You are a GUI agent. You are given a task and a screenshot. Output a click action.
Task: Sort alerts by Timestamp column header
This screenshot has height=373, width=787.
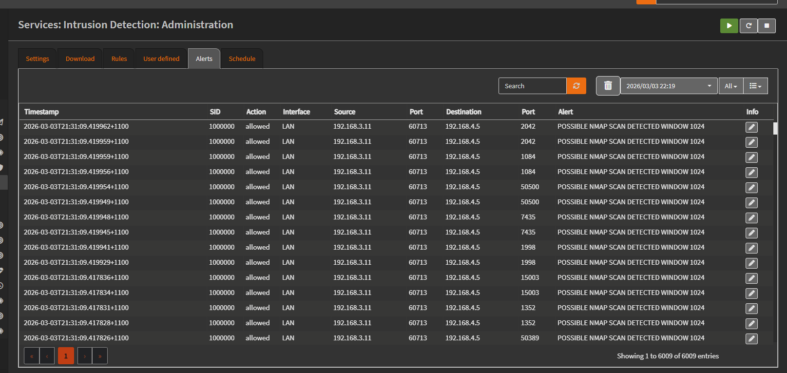[41, 112]
